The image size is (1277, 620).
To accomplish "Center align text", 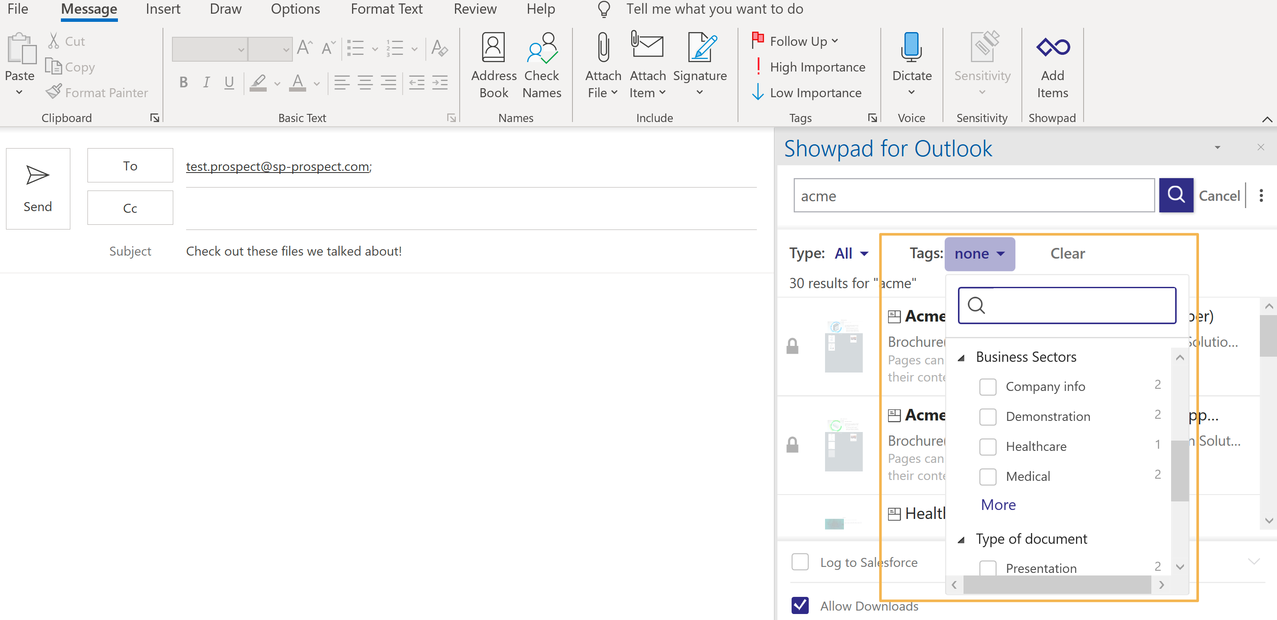I will click(x=365, y=82).
